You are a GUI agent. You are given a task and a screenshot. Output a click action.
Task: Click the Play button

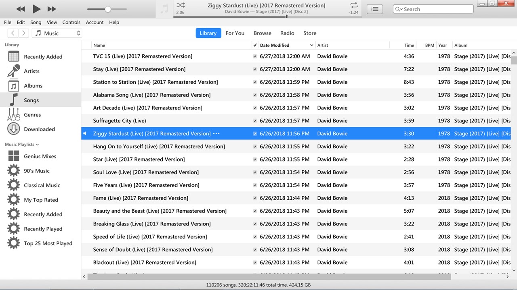point(36,9)
